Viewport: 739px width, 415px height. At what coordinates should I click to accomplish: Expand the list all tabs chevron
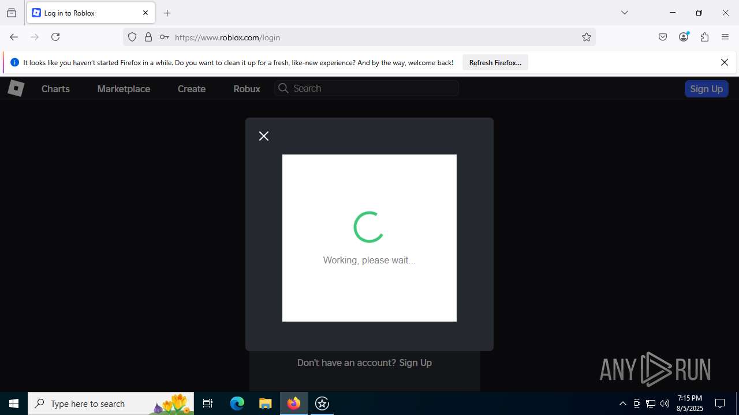pyautogui.click(x=625, y=13)
